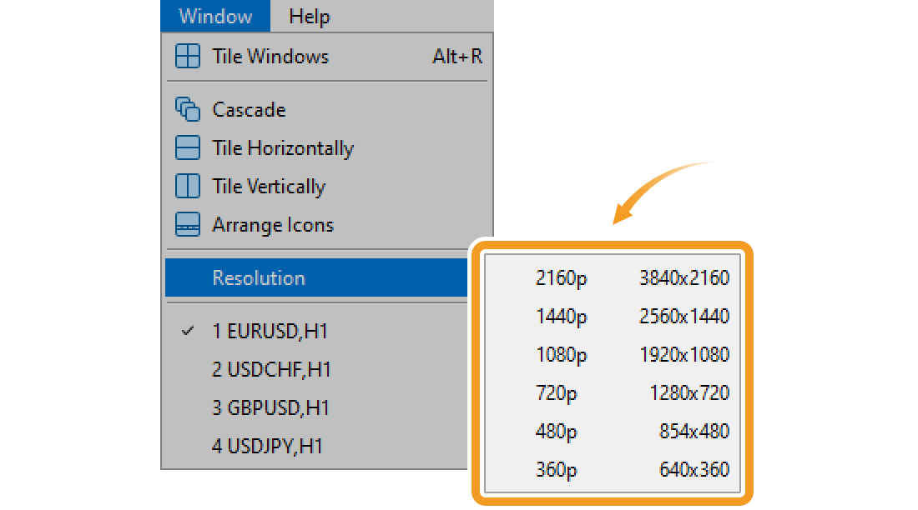Choose Tile Horizontally text label

click(283, 148)
